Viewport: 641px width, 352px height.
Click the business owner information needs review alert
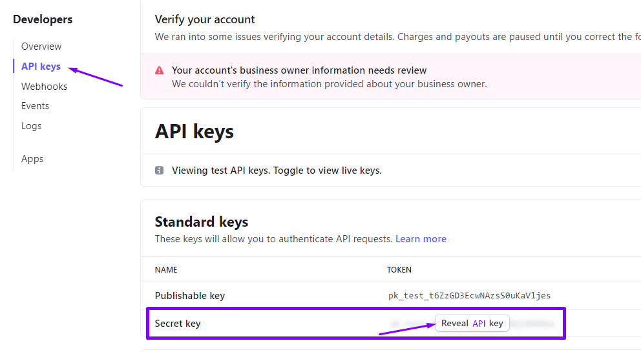click(x=390, y=77)
